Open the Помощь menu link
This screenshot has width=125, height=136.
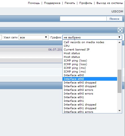[34, 3]
